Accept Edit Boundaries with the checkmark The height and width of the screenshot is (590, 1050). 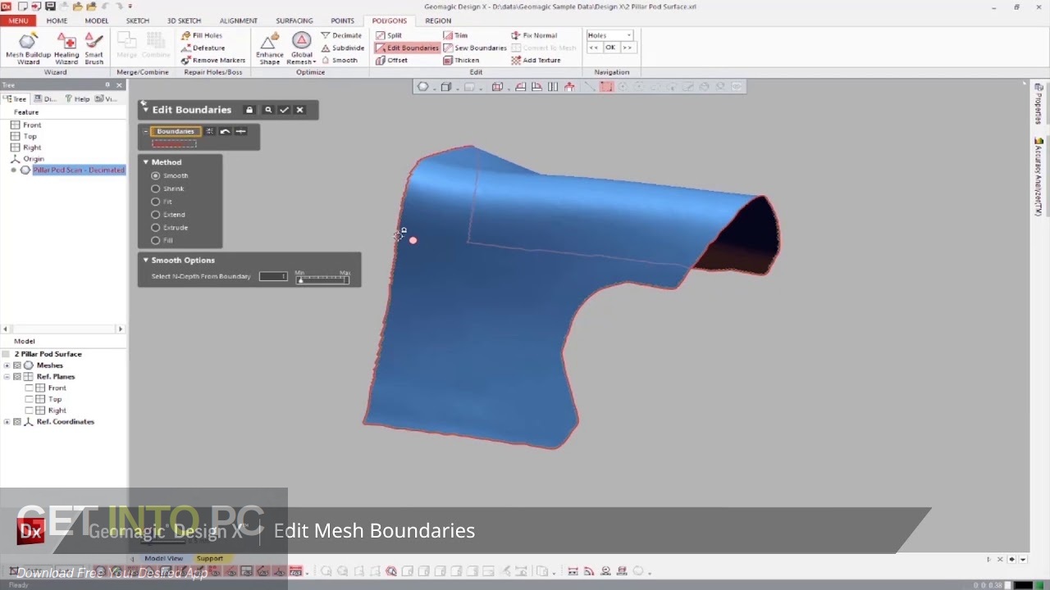point(284,110)
